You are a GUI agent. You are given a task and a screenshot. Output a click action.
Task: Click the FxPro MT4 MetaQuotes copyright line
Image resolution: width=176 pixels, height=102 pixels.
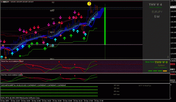point(21,98)
